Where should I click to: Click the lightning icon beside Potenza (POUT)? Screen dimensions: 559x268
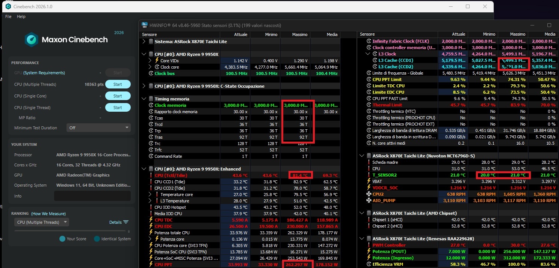point(369,252)
